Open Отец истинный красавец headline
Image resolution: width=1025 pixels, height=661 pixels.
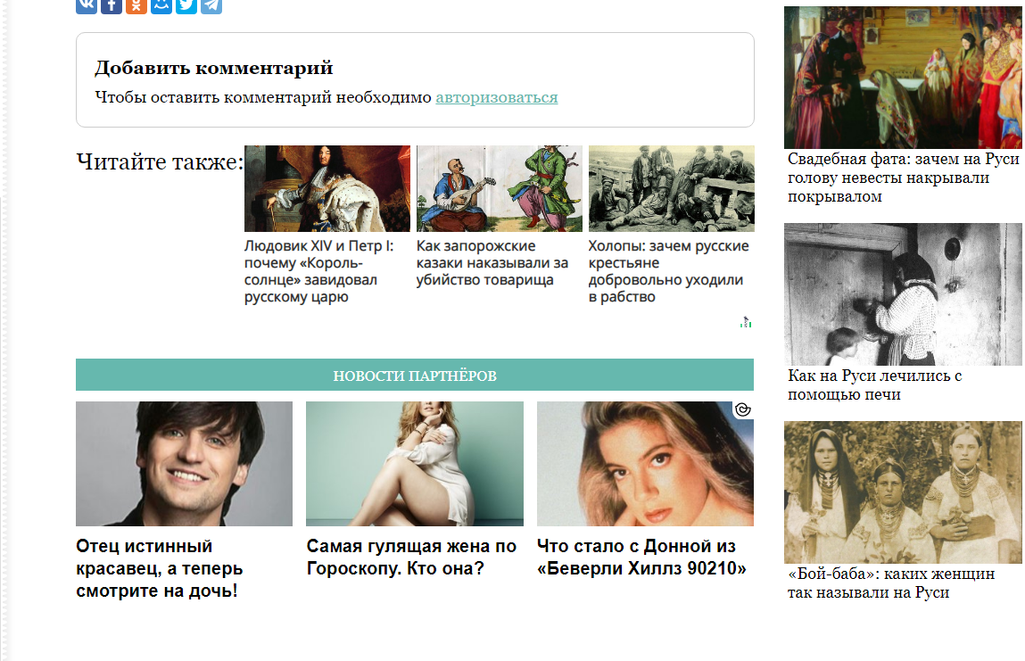160,569
